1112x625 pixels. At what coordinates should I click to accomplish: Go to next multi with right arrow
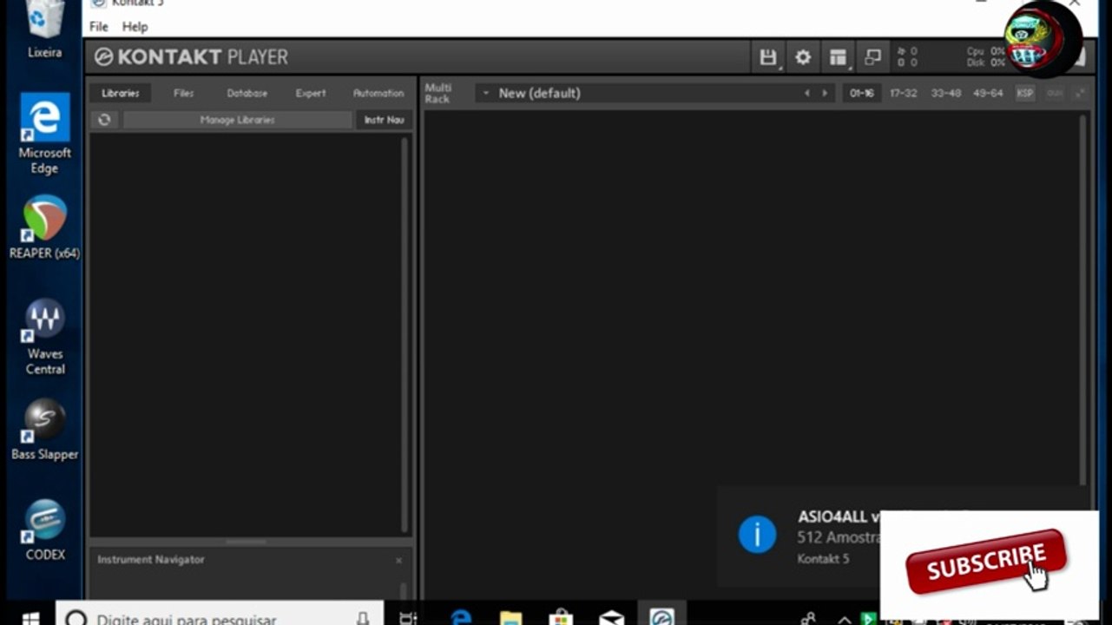(825, 93)
